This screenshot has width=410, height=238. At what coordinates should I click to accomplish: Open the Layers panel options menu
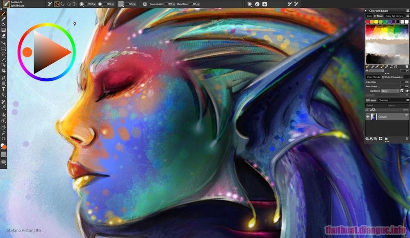[x=408, y=100]
